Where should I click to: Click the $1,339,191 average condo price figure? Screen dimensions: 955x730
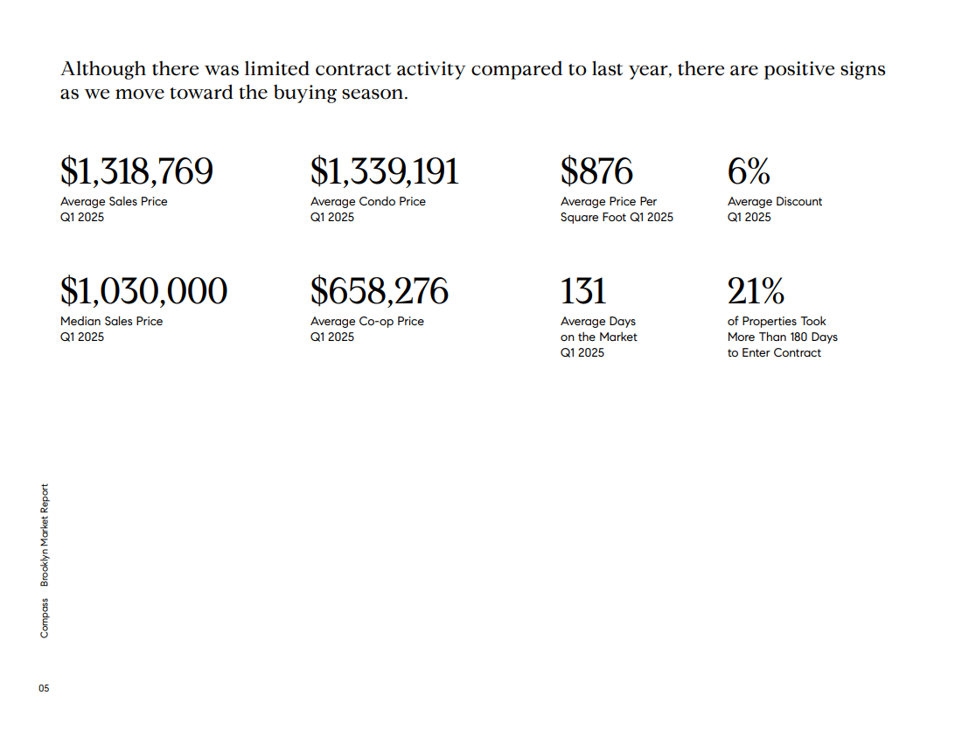click(384, 171)
